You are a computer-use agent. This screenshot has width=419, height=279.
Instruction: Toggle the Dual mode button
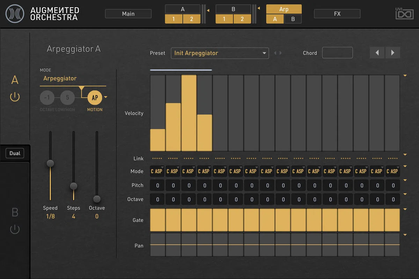click(x=15, y=153)
